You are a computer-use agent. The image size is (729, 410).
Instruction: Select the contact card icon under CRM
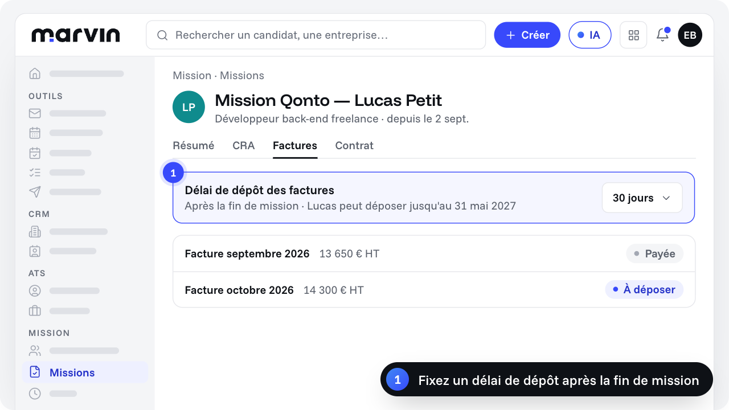[x=35, y=251]
